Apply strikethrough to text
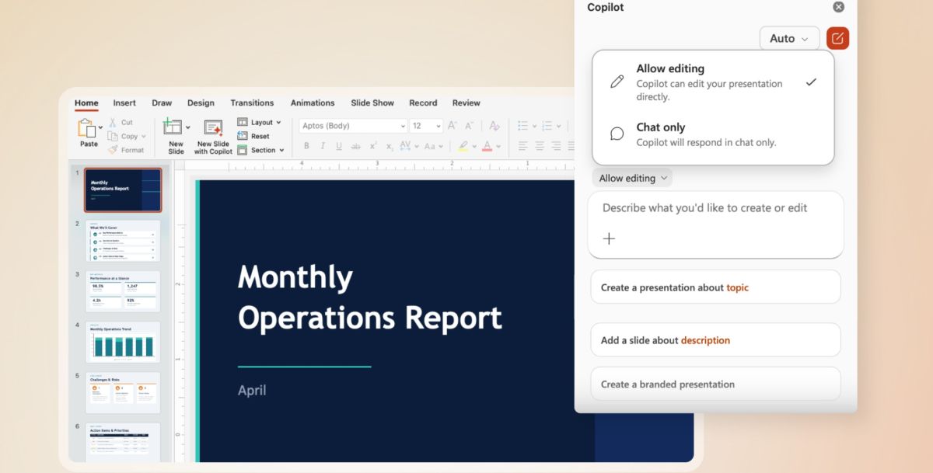This screenshot has width=933, height=473. [x=355, y=146]
